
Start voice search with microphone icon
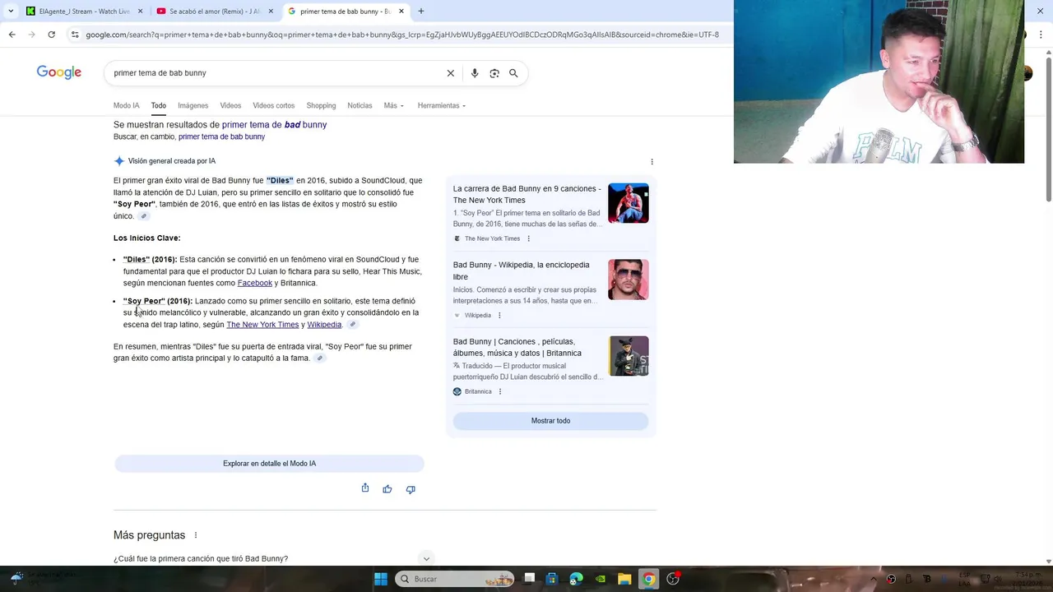click(475, 73)
